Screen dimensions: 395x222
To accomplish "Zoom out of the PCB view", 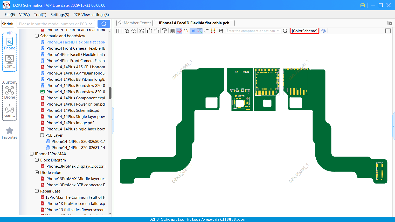I will pyautogui.click(x=134, y=31).
